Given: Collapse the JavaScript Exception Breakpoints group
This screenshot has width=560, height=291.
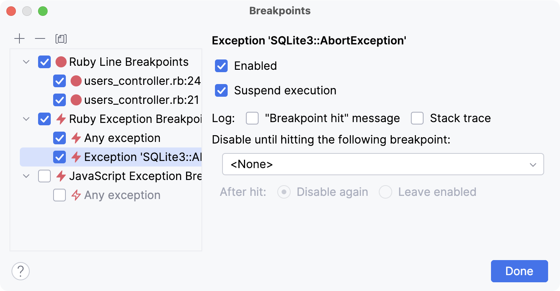Looking at the screenshot, I should (x=26, y=176).
